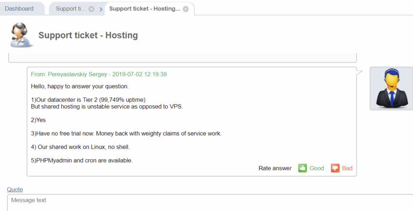Switch to the Dashboard tab

tap(19, 9)
